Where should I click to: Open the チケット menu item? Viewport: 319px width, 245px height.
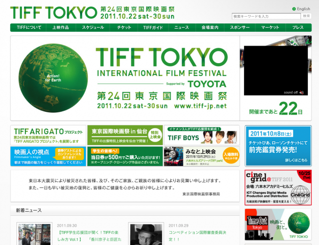(x=124, y=28)
